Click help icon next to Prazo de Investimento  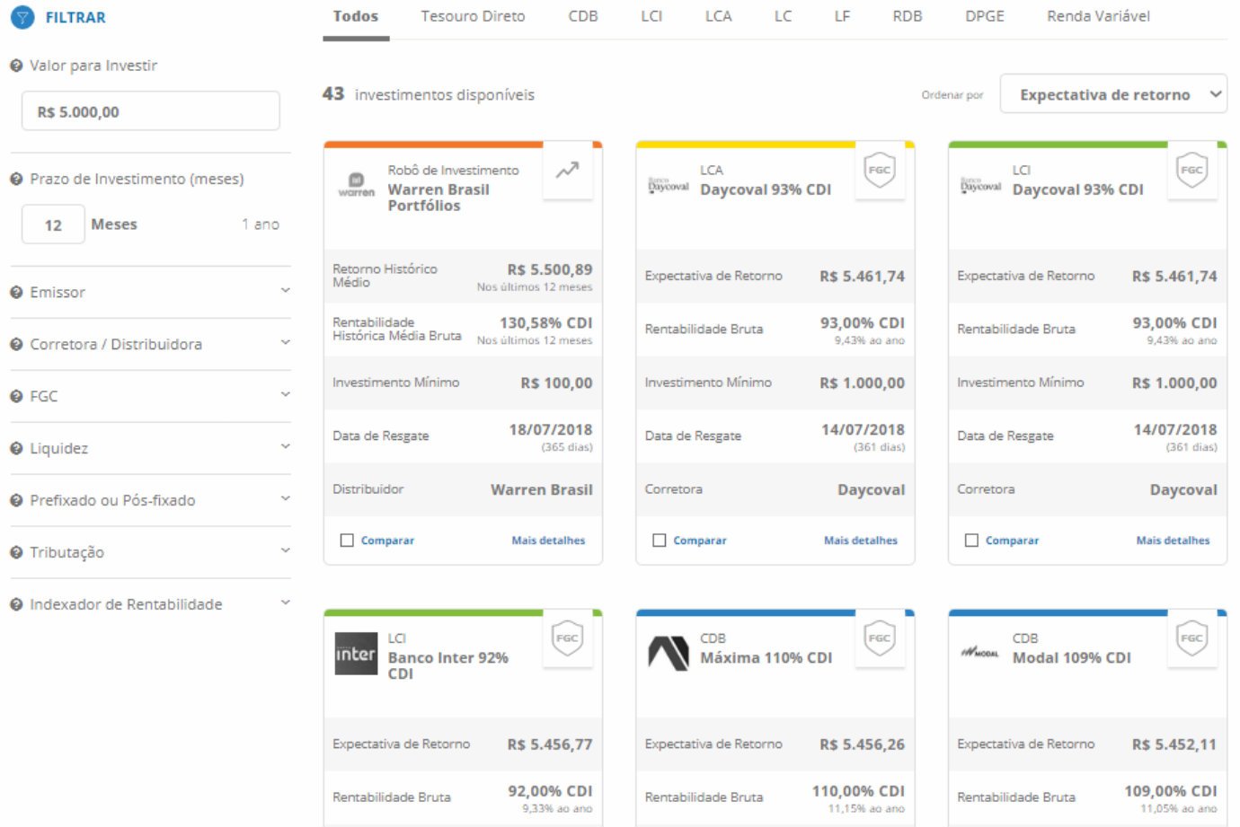point(16,179)
